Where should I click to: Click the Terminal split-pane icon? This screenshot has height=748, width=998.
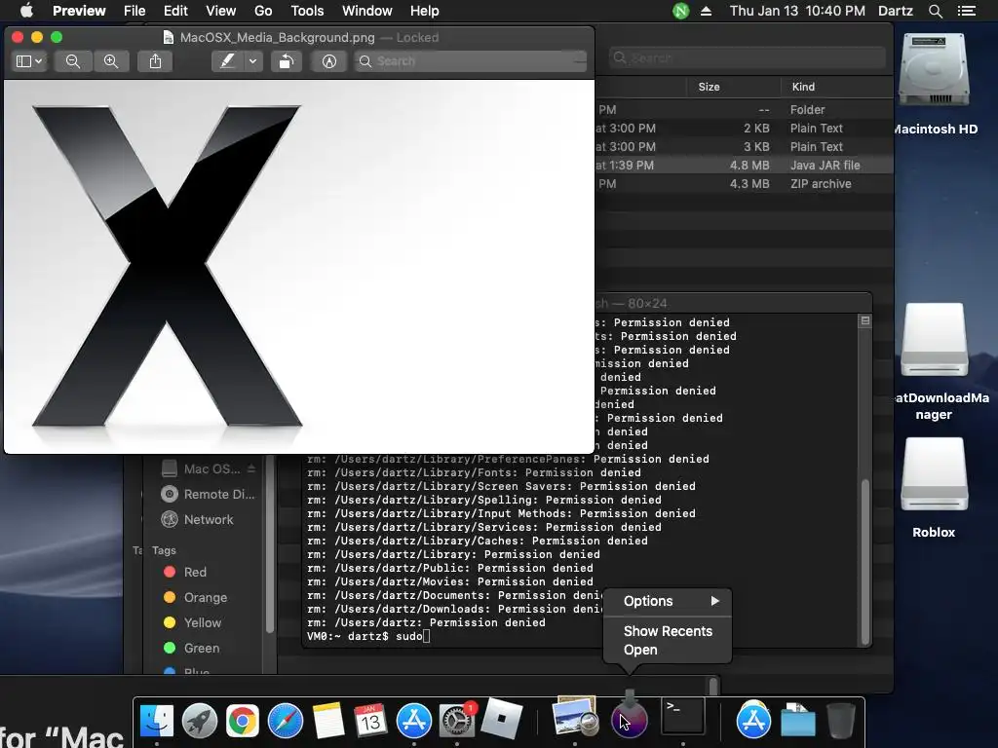pyautogui.click(x=865, y=320)
